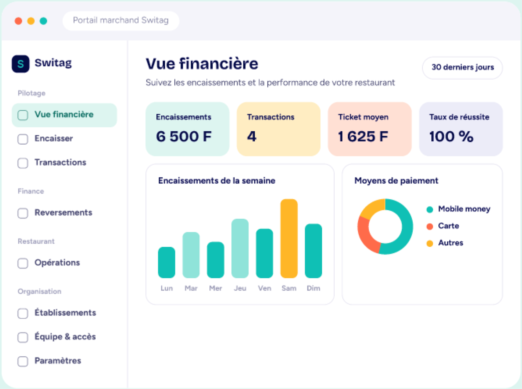Click the Mar bar in weekly chart
This screenshot has width=522, height=389.
pyautogui.click(x=191, y=255)
